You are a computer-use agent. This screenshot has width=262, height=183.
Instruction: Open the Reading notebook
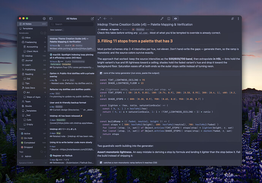click(x=32, y=74)
